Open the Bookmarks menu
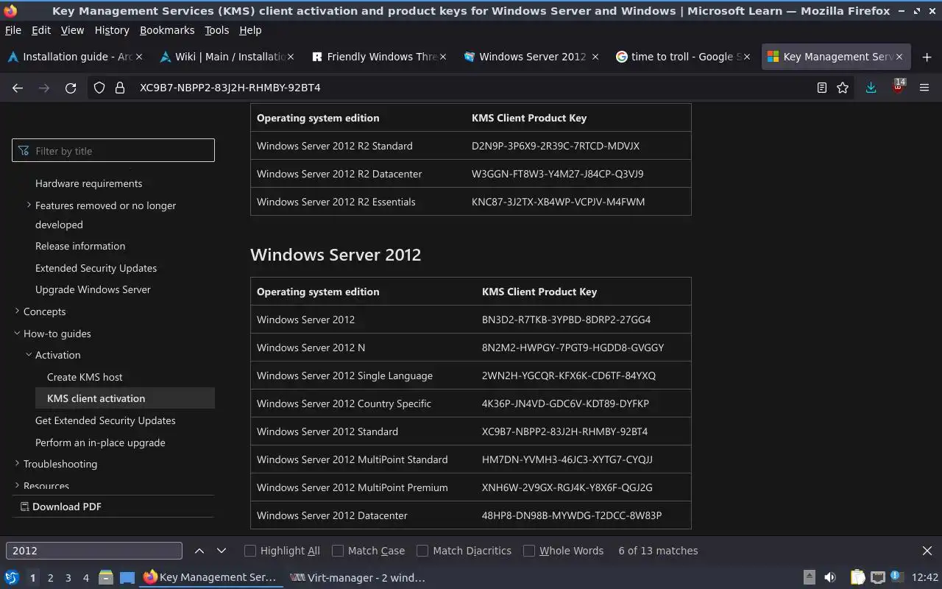 pyautogui.click(x=167, y=30)
